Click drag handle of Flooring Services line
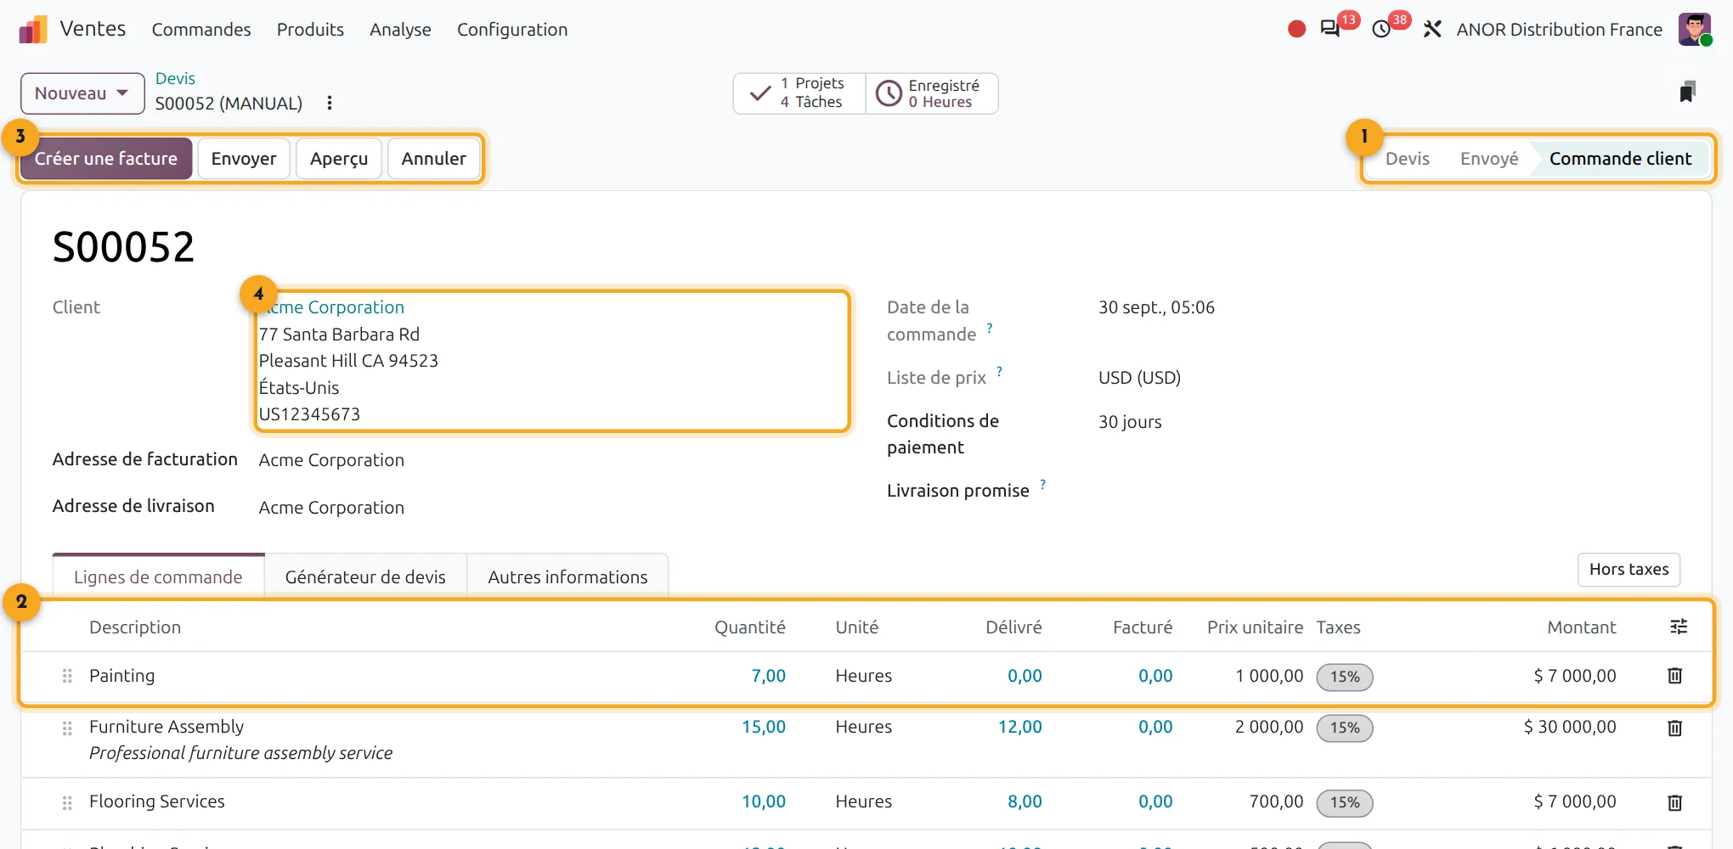The image size is (1733, 849). tap(67, 802)
